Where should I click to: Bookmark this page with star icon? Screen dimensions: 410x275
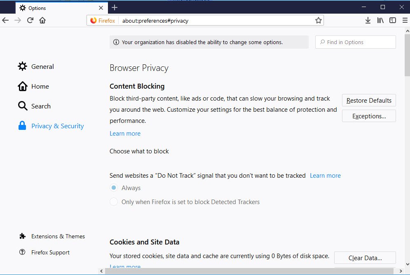pyautogui.click(x=318, y=20)
